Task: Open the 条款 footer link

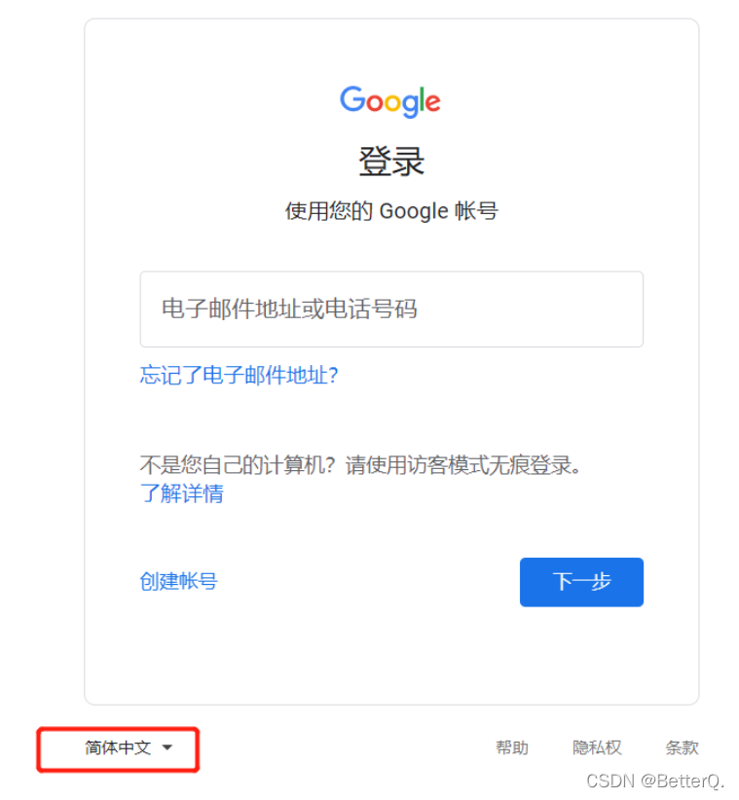Action: [x=682, y=748]
